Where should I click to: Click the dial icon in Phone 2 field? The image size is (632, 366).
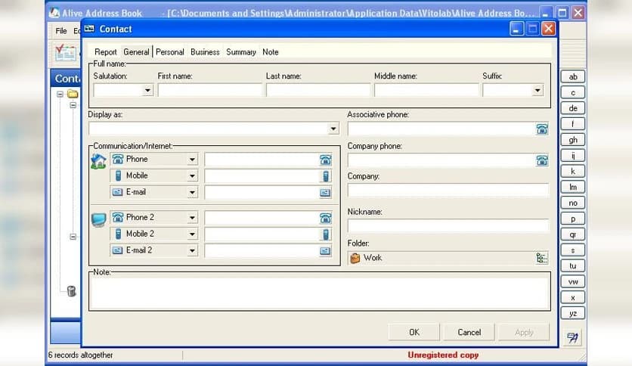click(x=325, y=218)
